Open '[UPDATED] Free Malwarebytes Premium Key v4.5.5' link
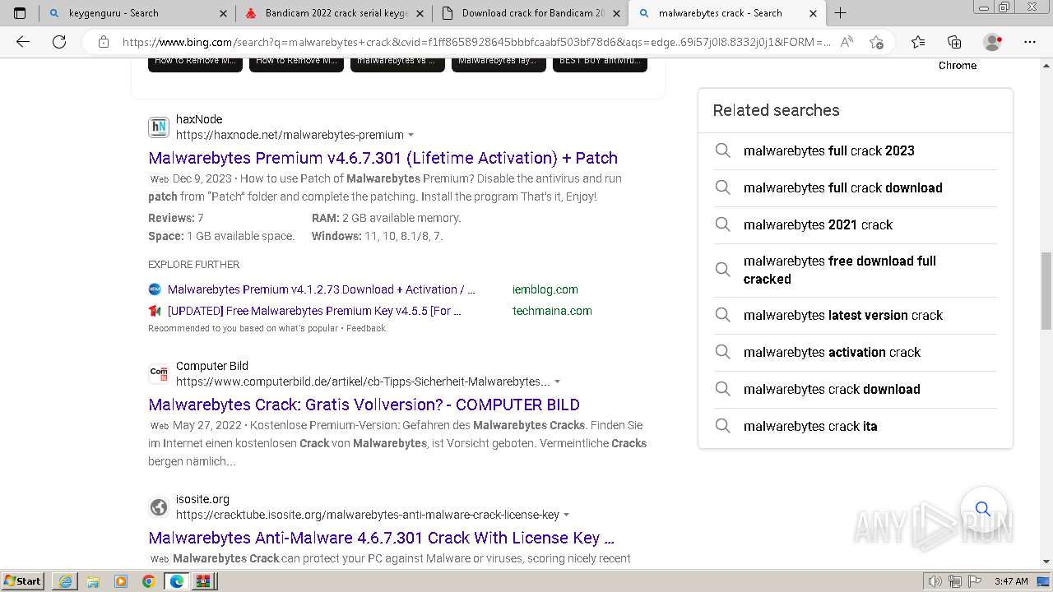Image resolution: width=1053 pixels, height=592 pixels. click(x=314, y=311)
